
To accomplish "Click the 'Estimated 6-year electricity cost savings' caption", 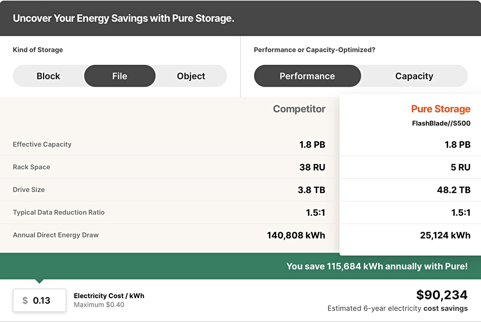I will click(x=397, y=308).
